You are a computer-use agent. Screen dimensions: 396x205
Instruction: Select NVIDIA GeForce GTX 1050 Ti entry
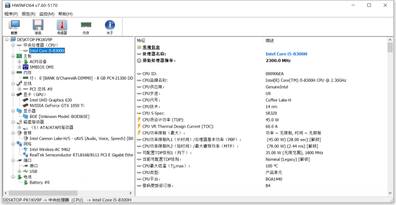click(57, 106)
